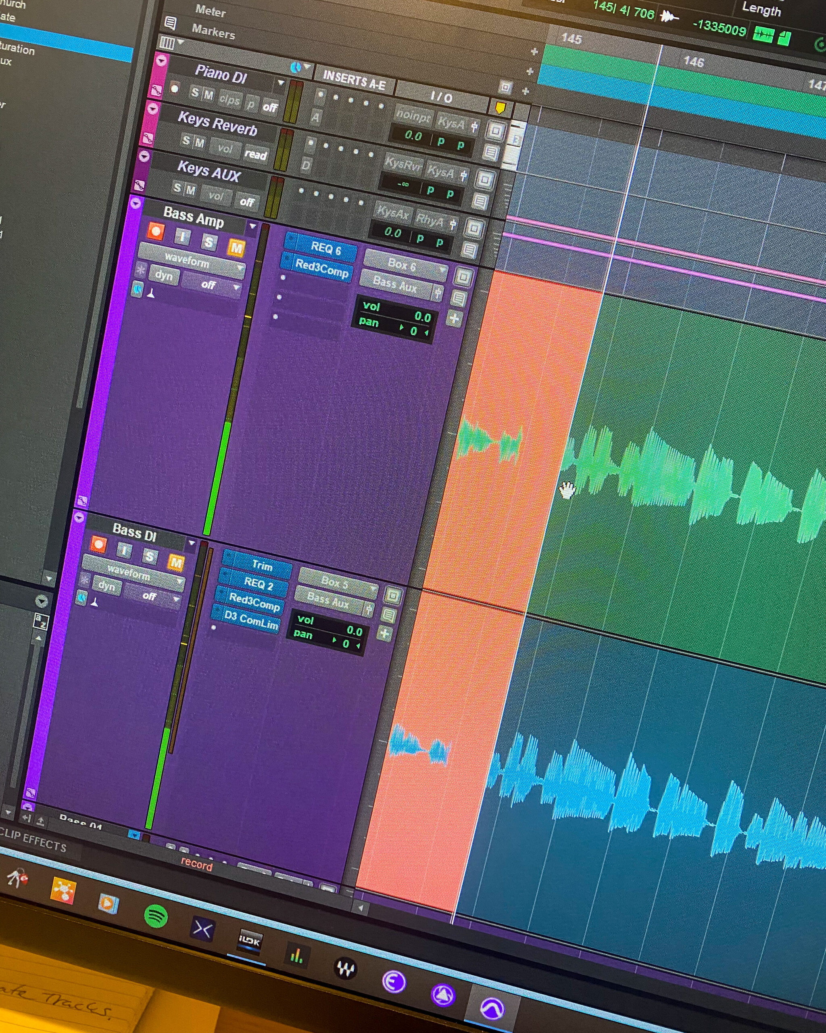Image resolution: width=826 pixels, height=1033 pixels.
Task: Click the Waves icon in dock
Action: tap(345, 969)
